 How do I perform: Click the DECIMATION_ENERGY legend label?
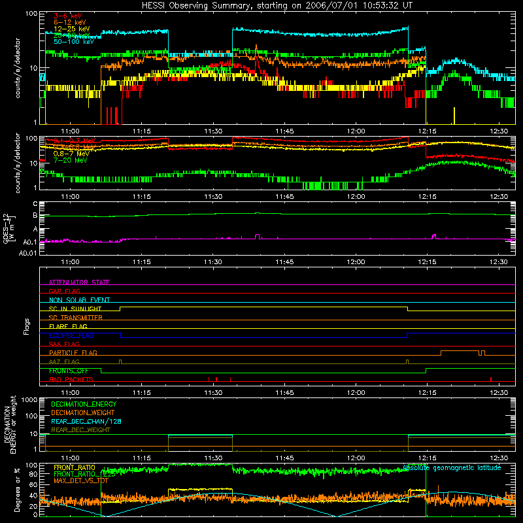click(x=84, y=404)
